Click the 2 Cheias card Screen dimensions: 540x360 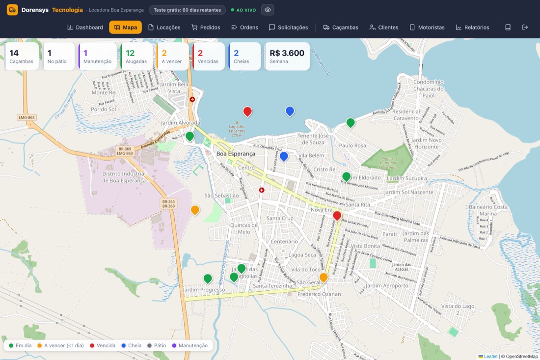(244, 56)
